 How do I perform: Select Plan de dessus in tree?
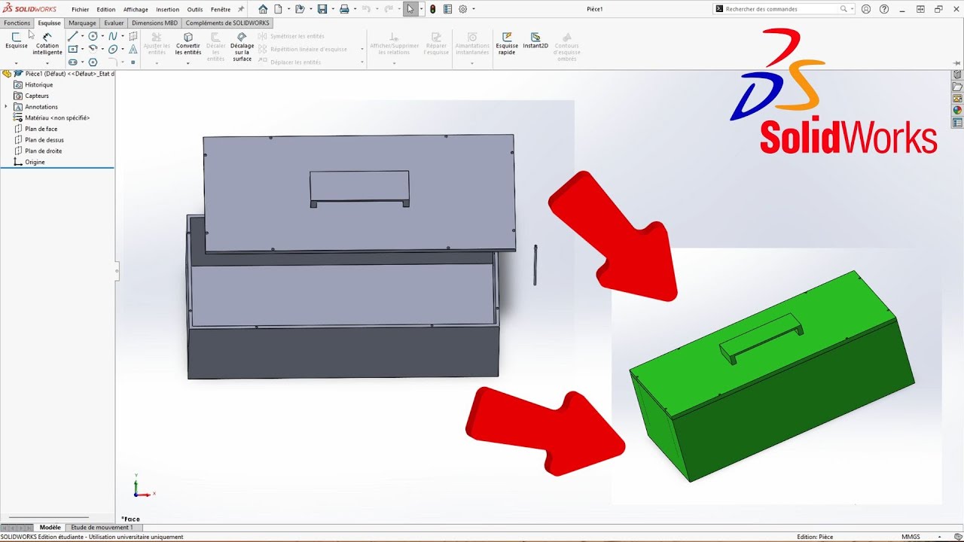(x=44, y=140)
